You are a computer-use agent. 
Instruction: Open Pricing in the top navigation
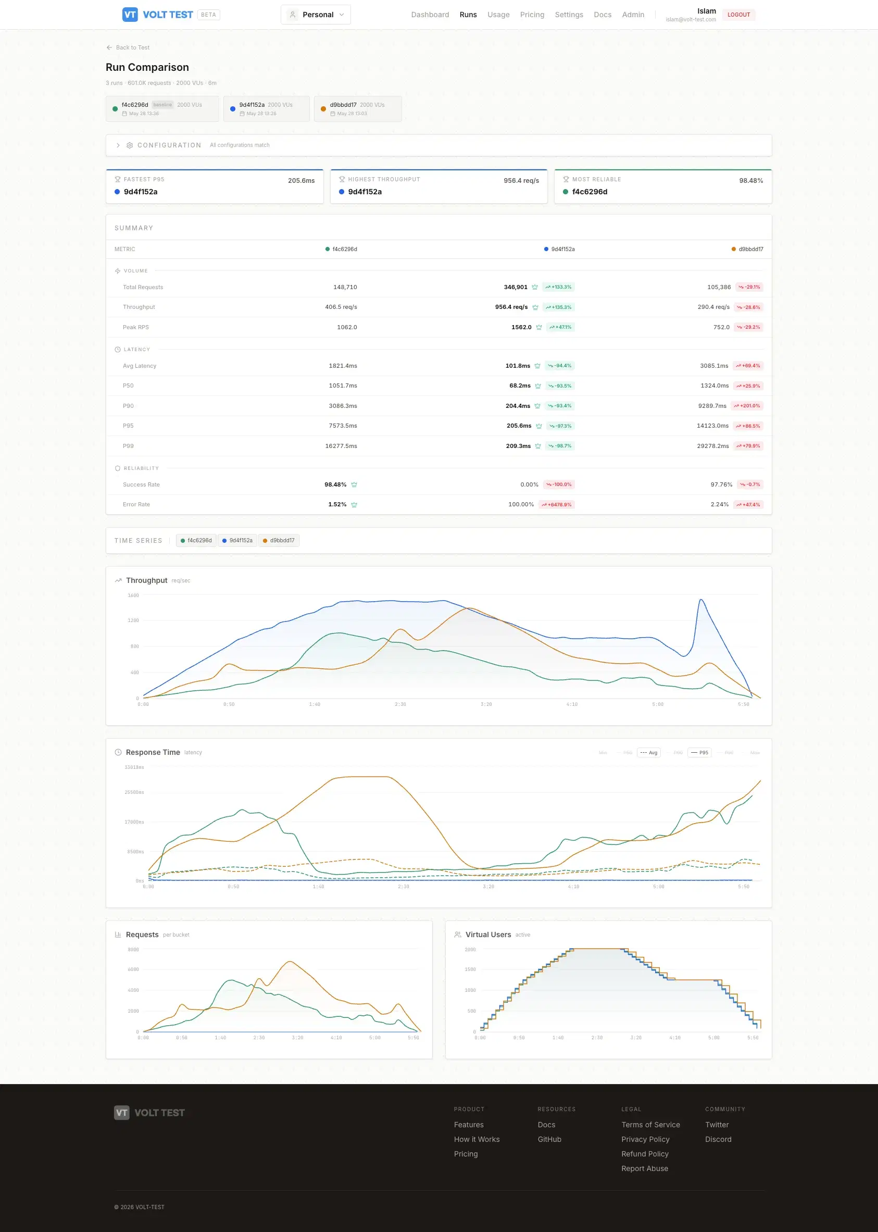(x=532, y=15)
